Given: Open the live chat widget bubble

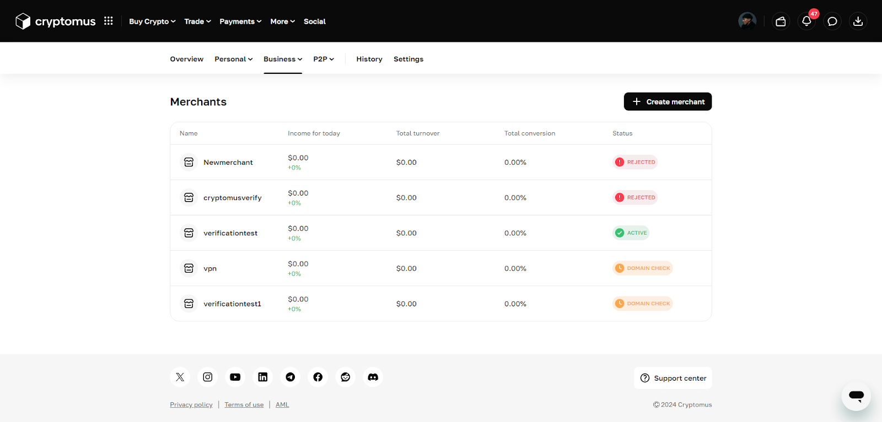Looking at the screenshot, I should [x=856, y=396].
